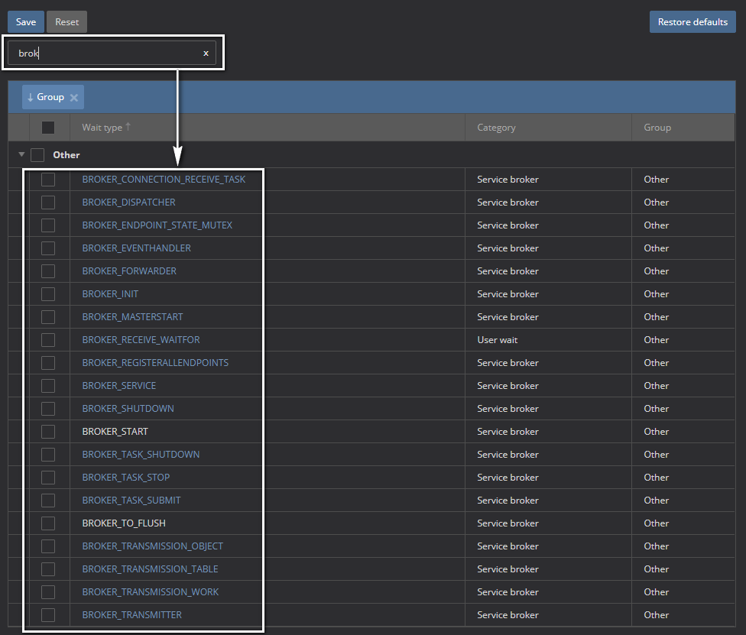Open the BROKER_TASK_STOP link

click(125, 478)
